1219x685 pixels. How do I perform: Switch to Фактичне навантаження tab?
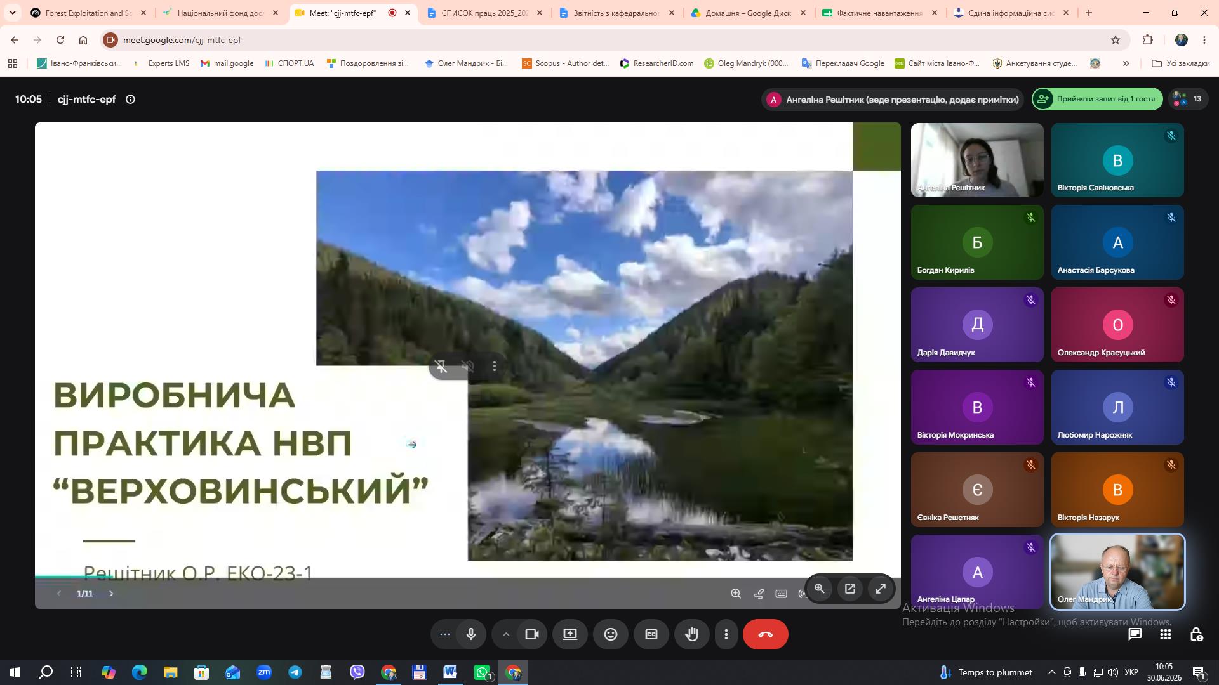(880, 13)
